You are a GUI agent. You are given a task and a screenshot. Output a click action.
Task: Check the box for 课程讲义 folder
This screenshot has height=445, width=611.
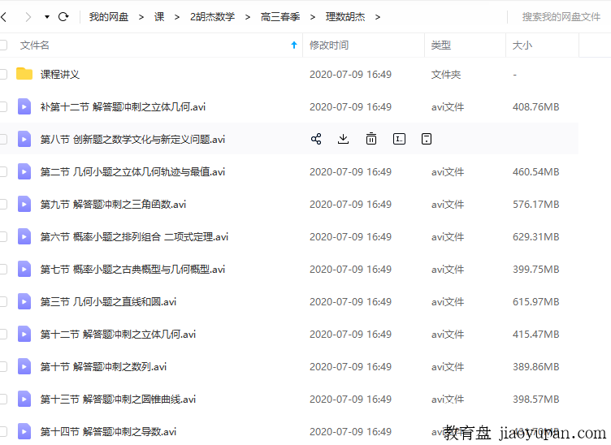point(3,74)
